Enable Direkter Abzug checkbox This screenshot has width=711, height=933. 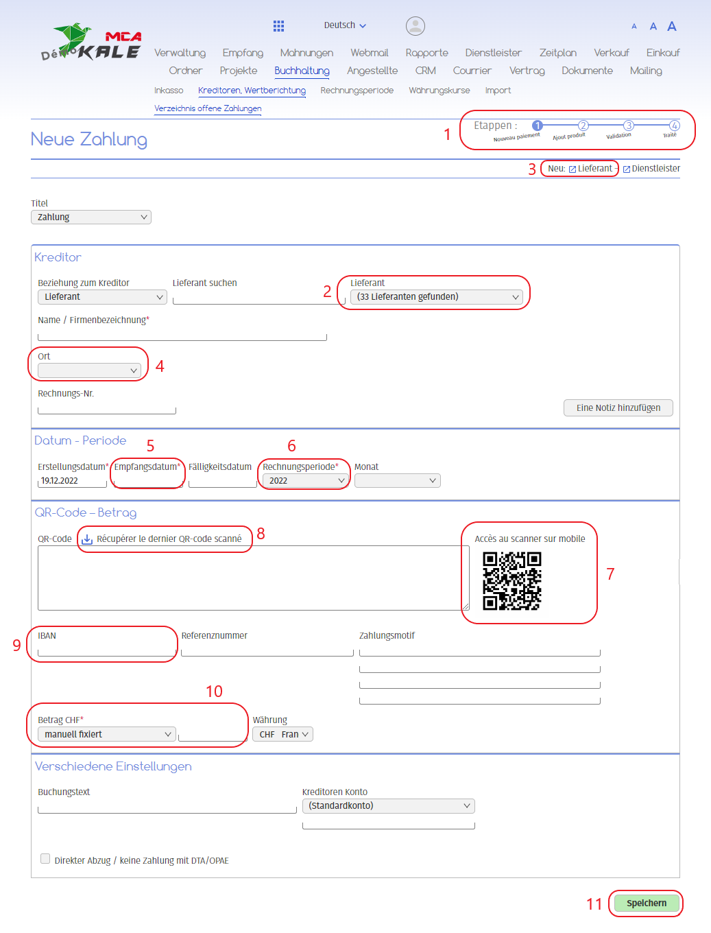(45, 859)
